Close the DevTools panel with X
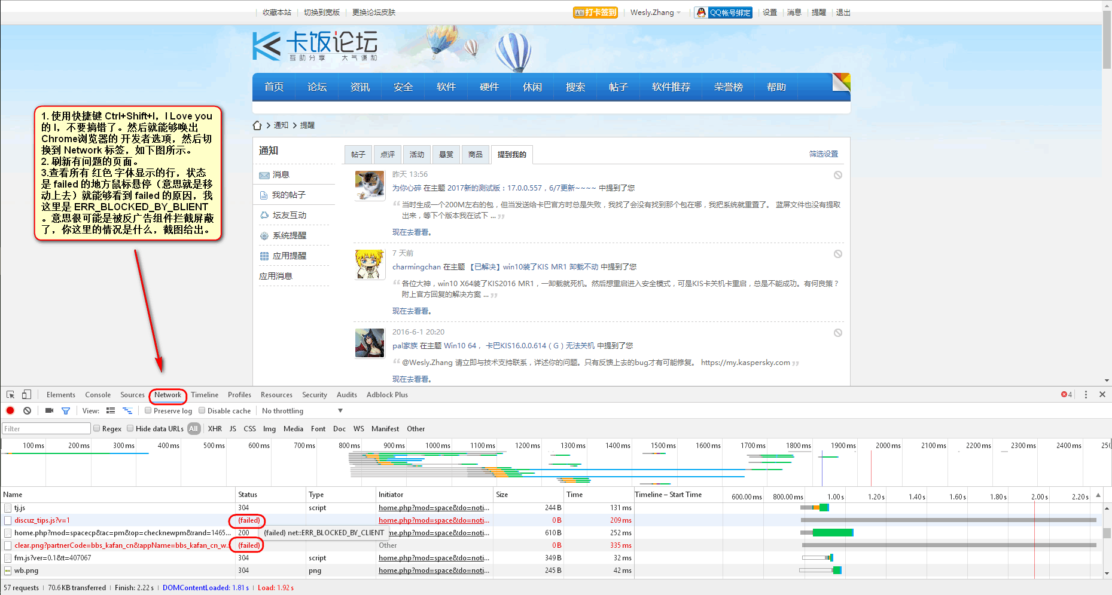Image resolution: width=1112 pixels, height=595 pixels. [1102, 394]
